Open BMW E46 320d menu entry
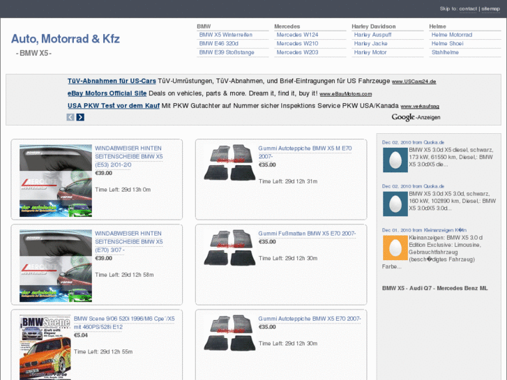 coord(218,43)
